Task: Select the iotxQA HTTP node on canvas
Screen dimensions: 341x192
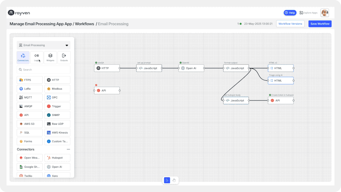Action: (107, 68)
